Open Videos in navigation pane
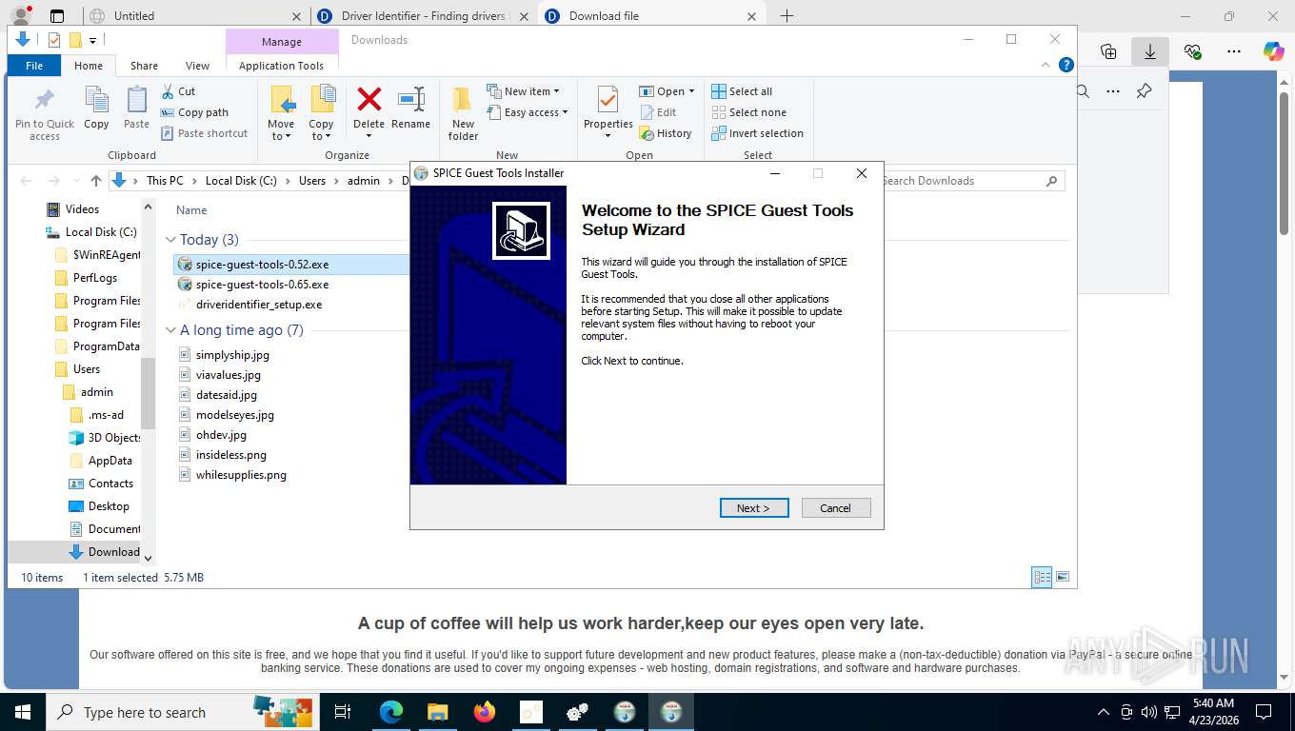This screenshot has width=1295, height=731. (x=82, y=209)
